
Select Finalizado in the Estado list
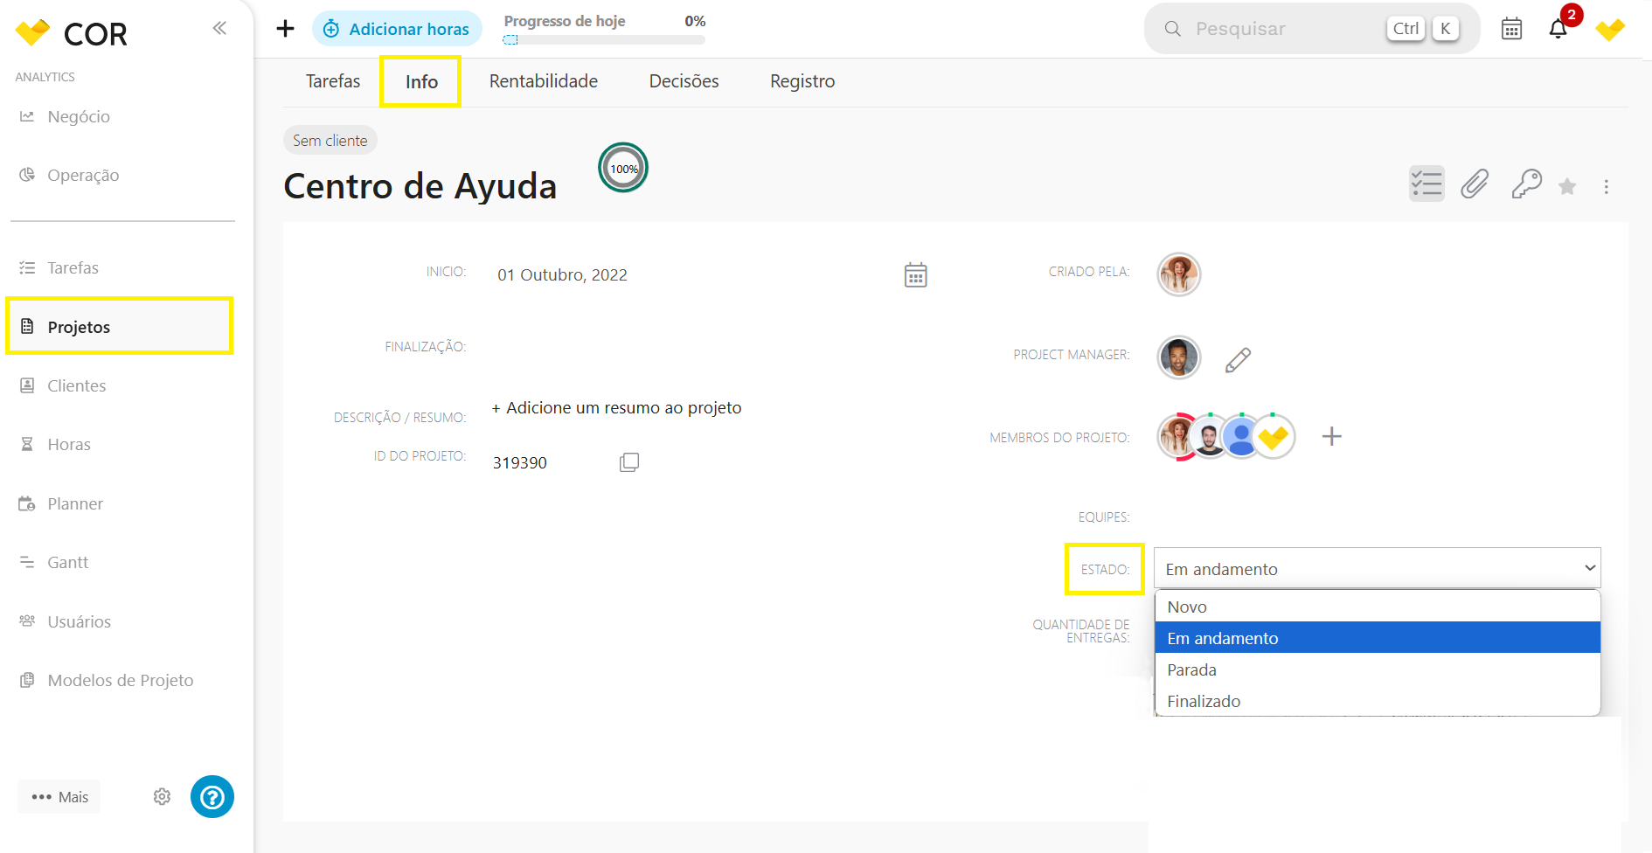click(1378, 701)
